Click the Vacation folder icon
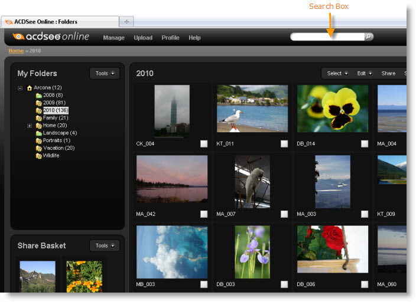 click(39, 148)
